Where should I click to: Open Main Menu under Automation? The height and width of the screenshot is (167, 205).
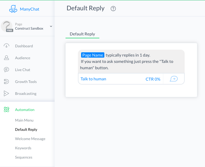coord(24,120)
